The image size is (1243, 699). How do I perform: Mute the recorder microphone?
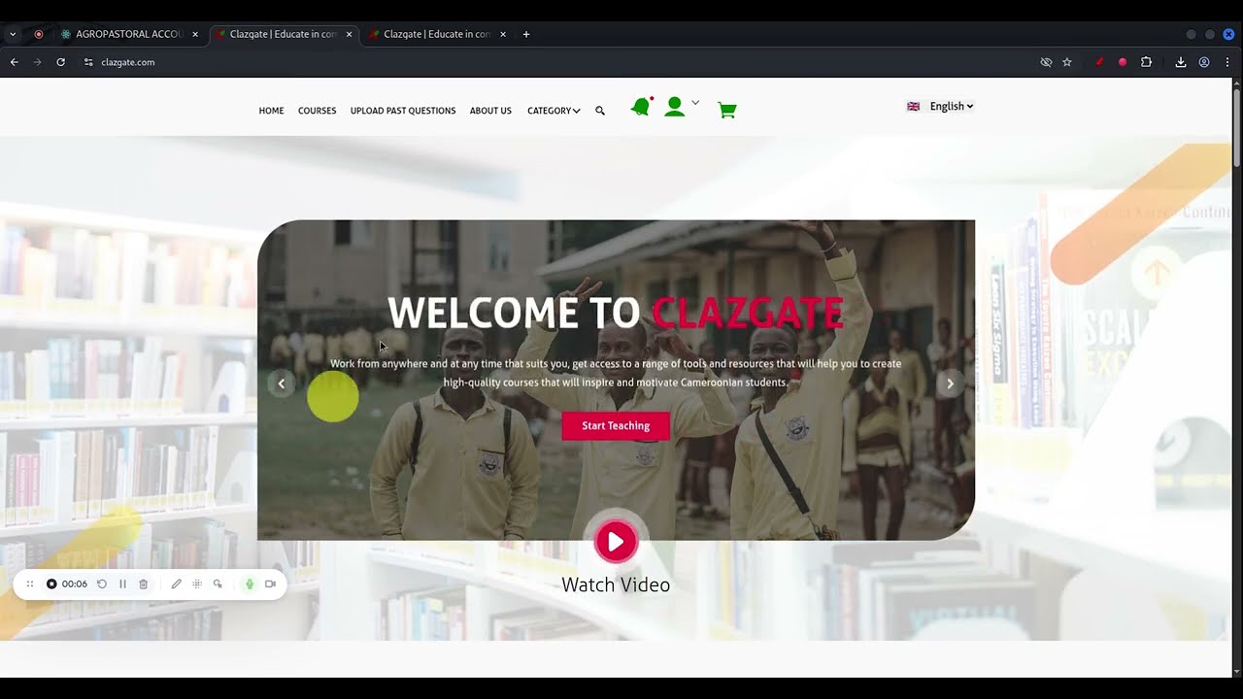pos(250,583)
